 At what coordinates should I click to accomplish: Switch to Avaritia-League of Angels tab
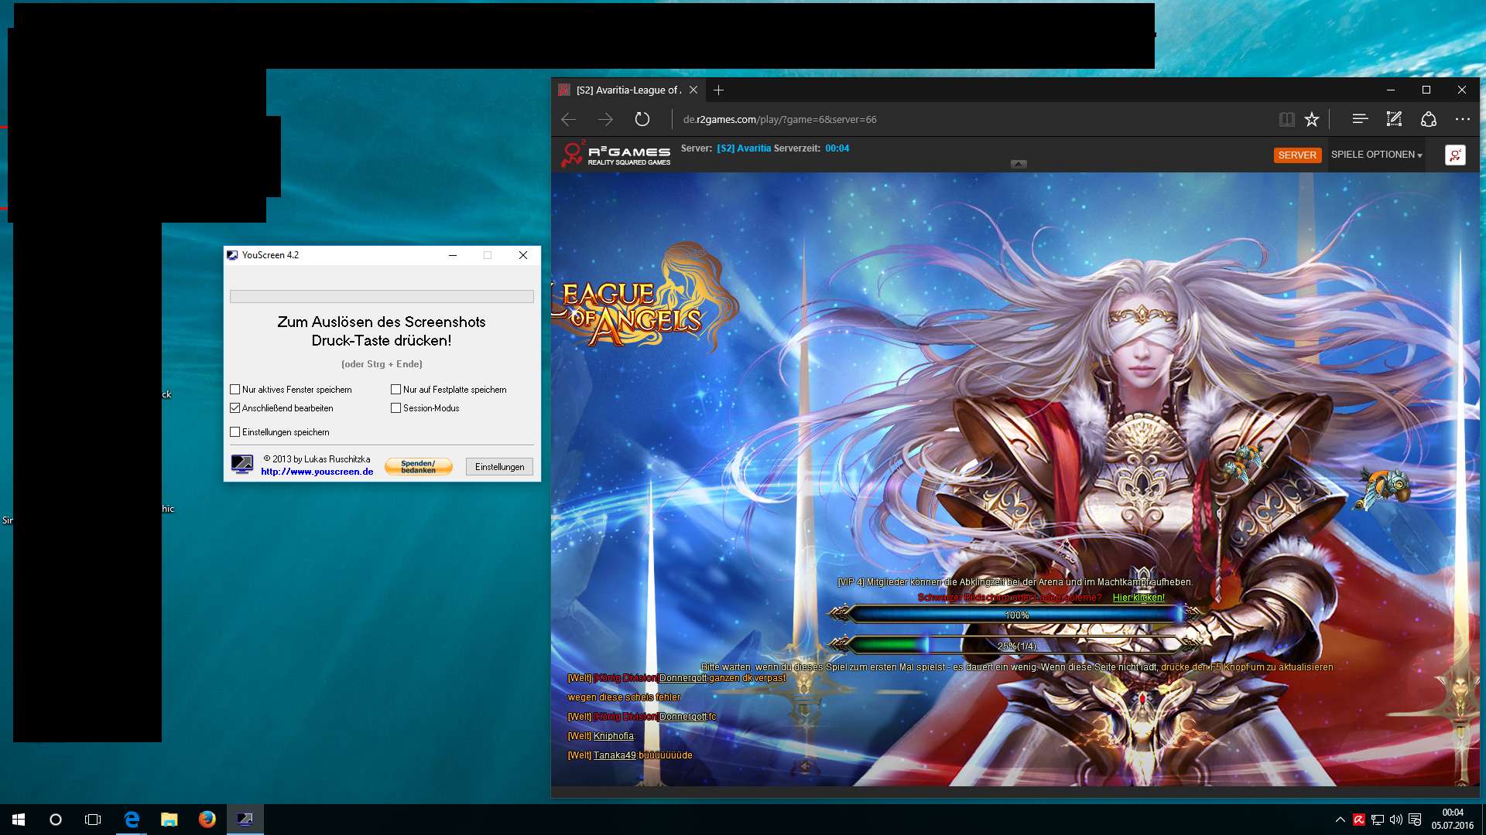627,90
